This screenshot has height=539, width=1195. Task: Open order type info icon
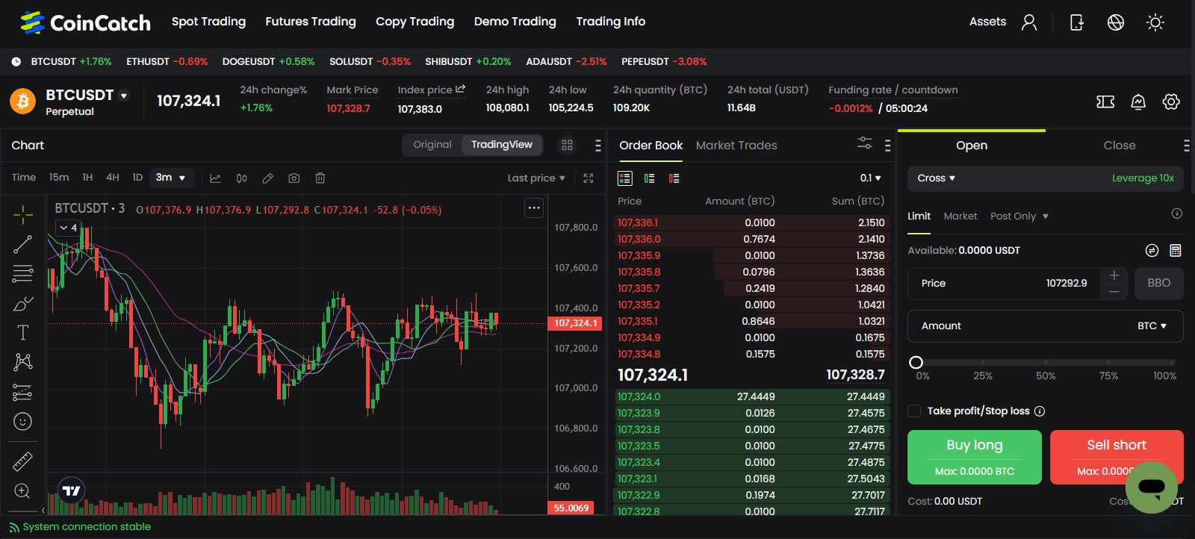tap(1177, 214)
